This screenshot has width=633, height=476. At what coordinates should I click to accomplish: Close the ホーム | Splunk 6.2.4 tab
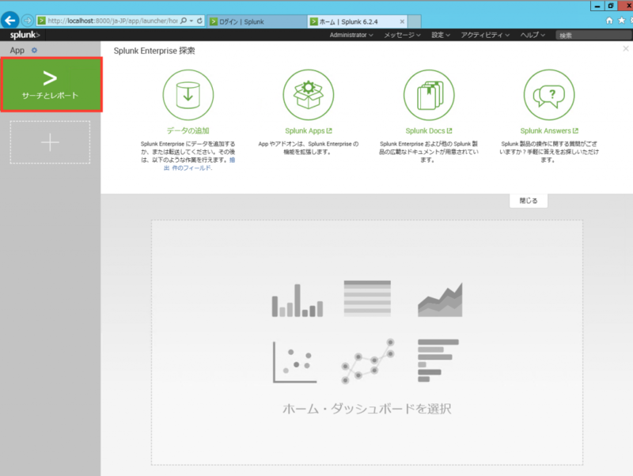tap(402, 22)
